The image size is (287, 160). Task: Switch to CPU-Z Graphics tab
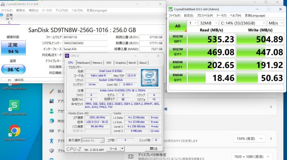click(121, 63)
